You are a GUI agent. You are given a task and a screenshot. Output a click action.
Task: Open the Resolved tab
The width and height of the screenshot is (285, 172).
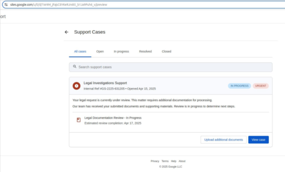(145, 52)
